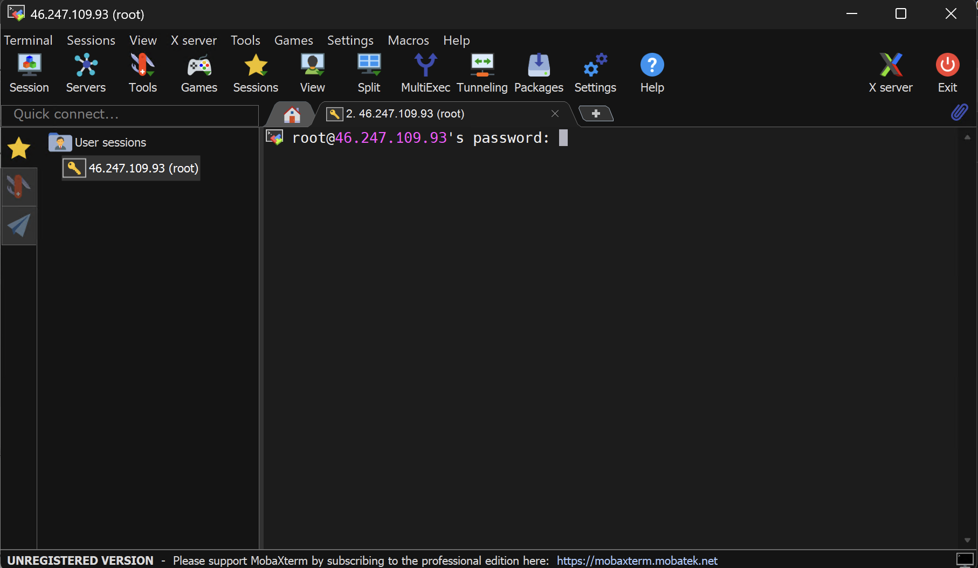Expand the User sessions folder
The height and width of the screenshot is (568, 978).
[98, 142]
